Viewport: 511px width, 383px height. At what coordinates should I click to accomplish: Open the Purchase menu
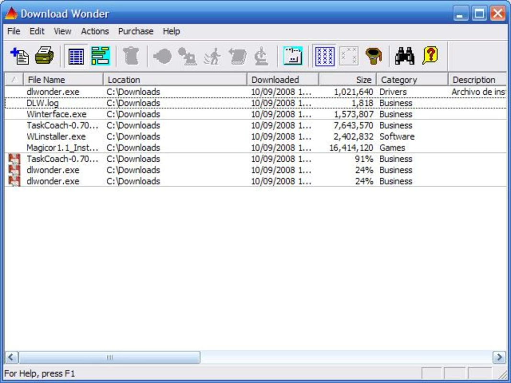[136, 31]
